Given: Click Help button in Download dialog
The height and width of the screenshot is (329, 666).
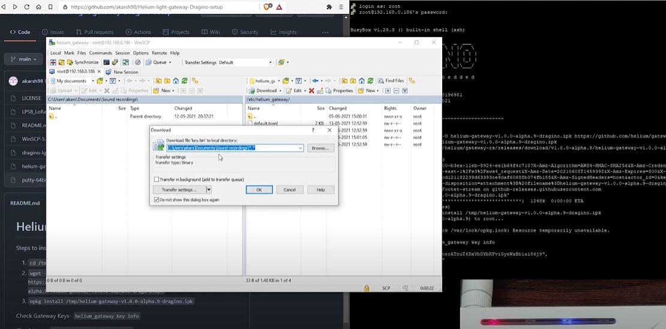Looking at the screenshot, I should [320, 189].
